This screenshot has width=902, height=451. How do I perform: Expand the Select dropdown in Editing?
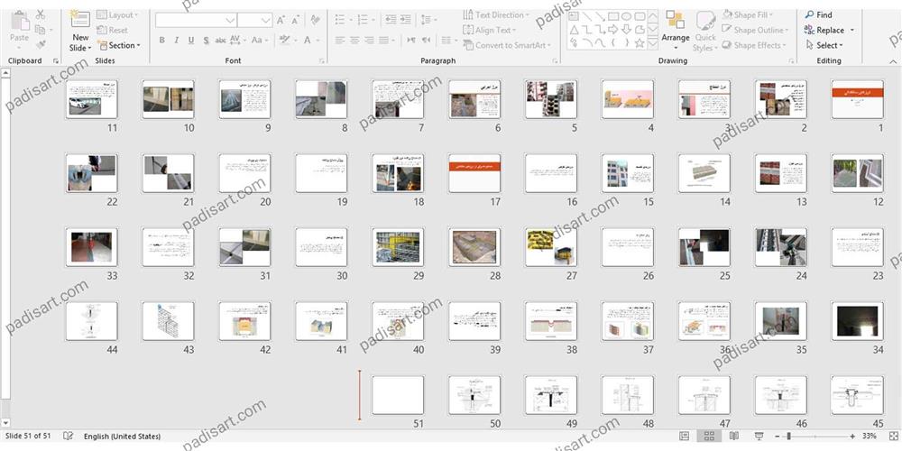click(x=829, y=45)
